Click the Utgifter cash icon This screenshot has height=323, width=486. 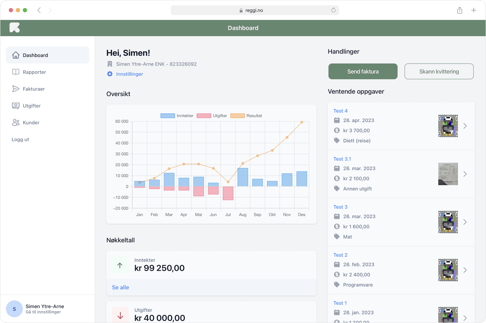click(x=16, y=106)
